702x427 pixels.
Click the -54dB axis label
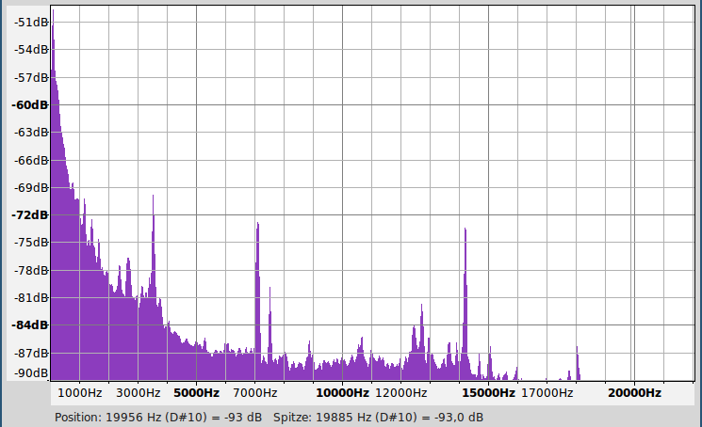coord(31,50)
